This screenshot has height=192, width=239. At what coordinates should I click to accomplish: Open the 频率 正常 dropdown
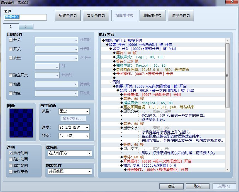click(x=74, y=136)
